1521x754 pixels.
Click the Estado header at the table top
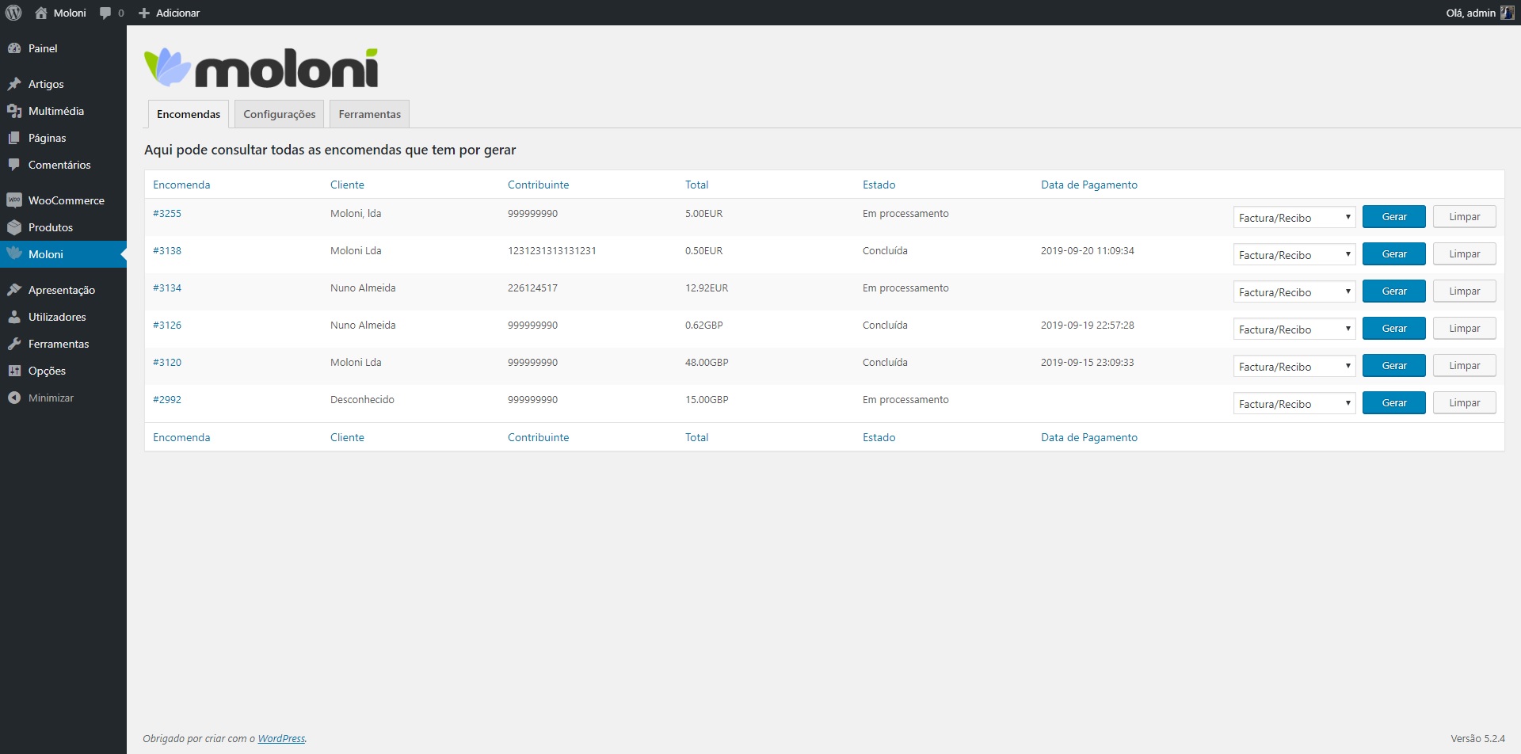coord(879,185)
